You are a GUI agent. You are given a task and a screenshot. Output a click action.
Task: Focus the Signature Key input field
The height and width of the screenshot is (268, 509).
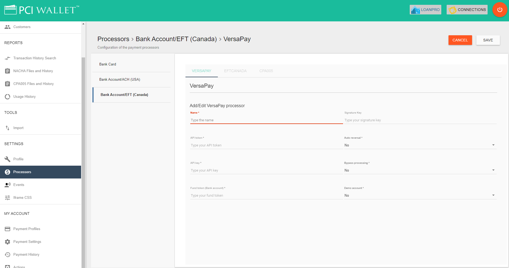point(420,120)
